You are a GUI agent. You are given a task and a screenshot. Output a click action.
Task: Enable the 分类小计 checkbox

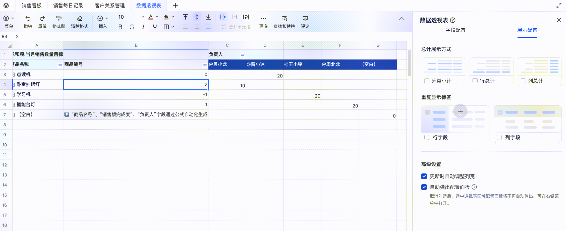427,81
